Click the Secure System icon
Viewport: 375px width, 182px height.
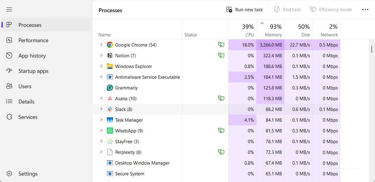(x=110, y=174)
